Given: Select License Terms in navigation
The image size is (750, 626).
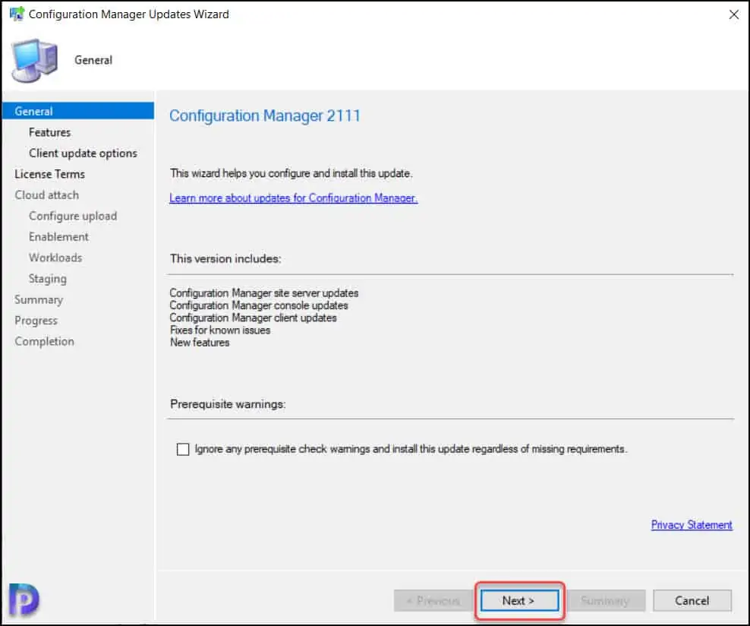Looking at the screenshot, I should point(50,174).
